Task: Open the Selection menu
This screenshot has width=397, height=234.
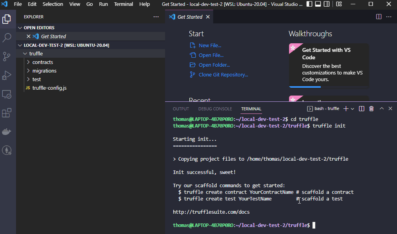Action: pyautogui.click(x=53, y=4)
